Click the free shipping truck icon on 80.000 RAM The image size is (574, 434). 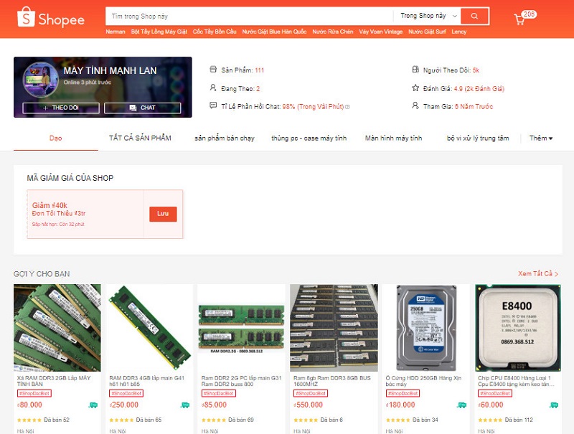click(93, 405)
